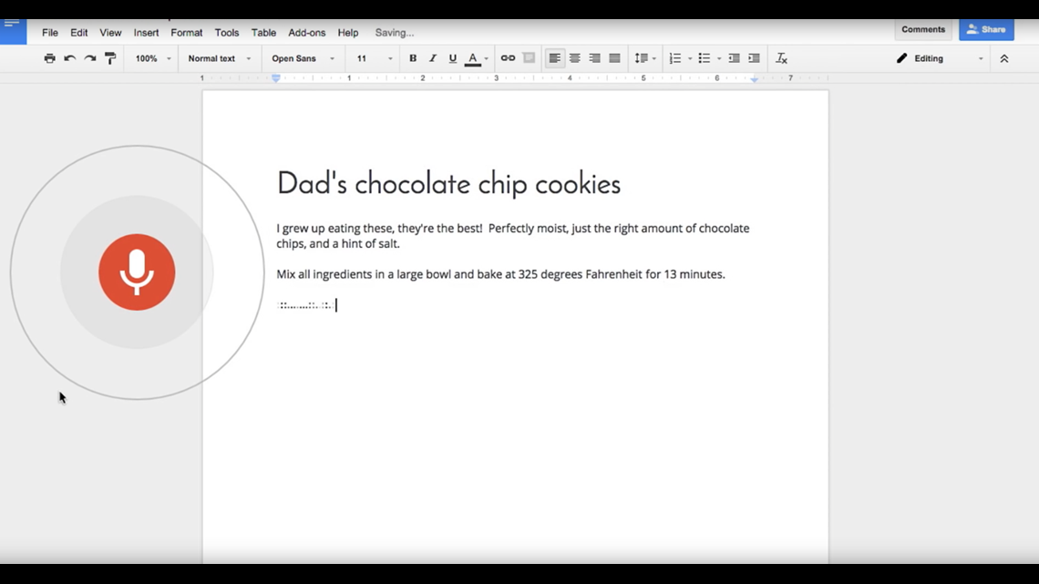Screen dimensions: 1039x584
Task: Open the 100% zoom dropdown
Action: pyautogui.click(x=152, y=58)
